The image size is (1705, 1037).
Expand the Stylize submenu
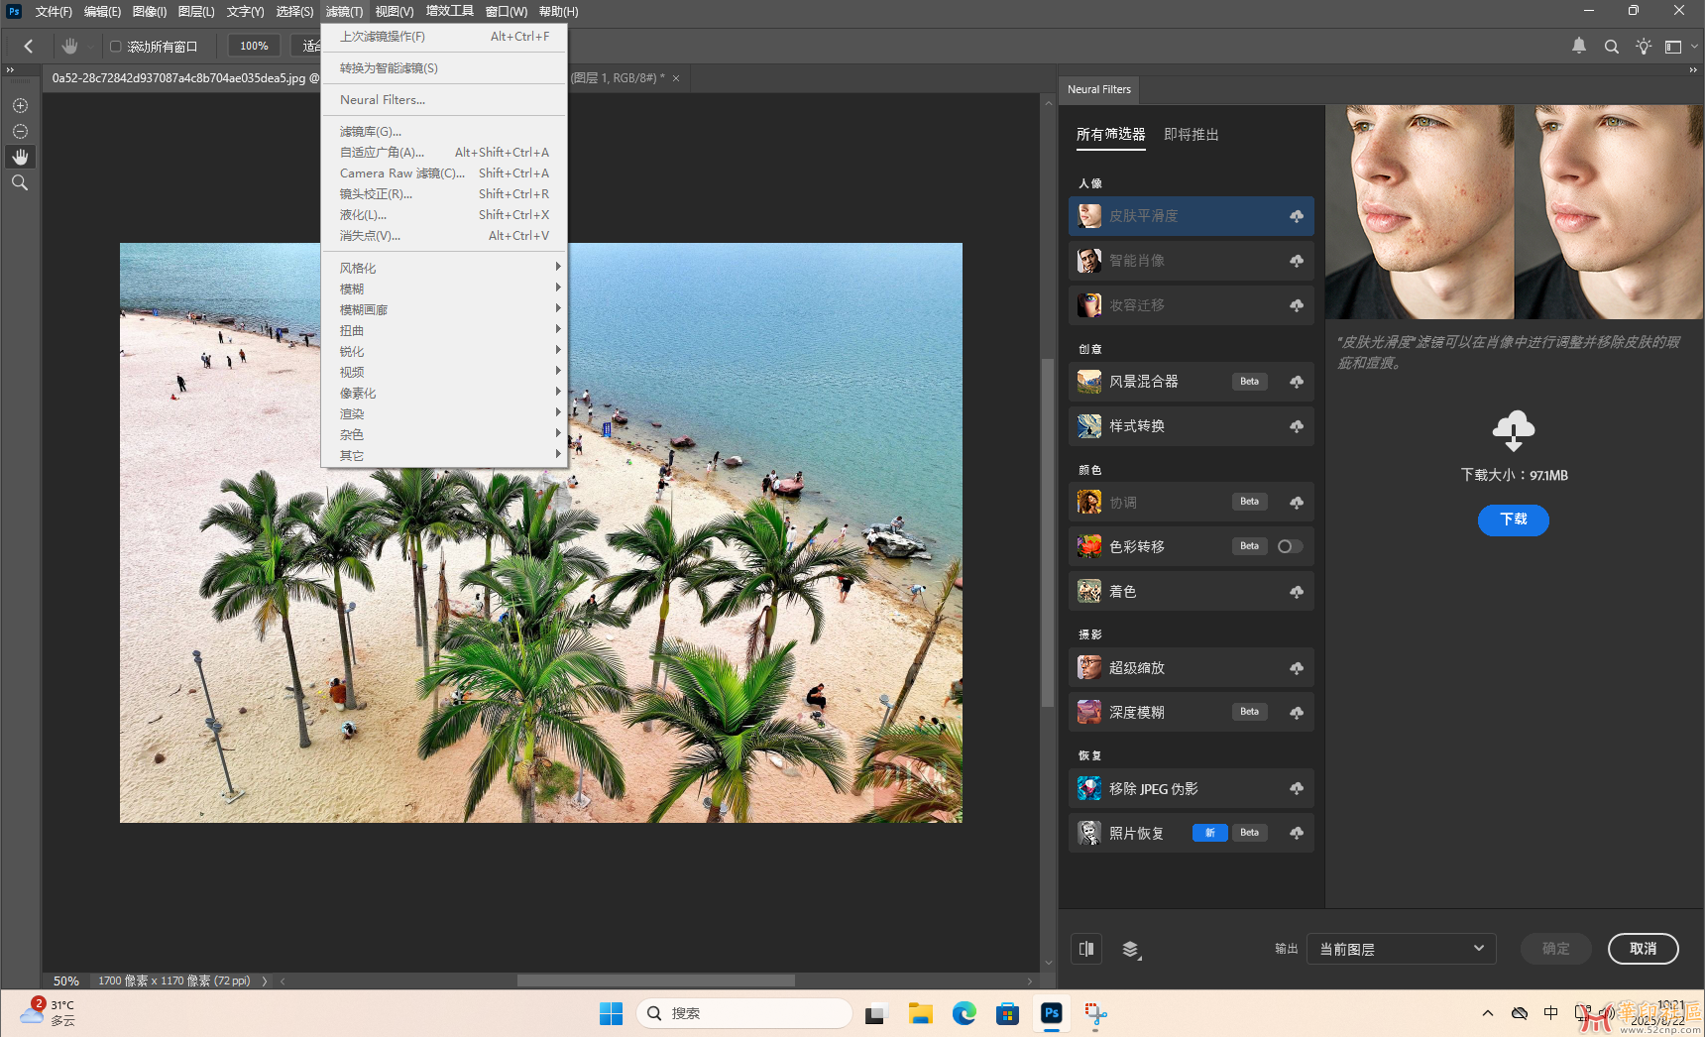(x=443, y=268)
